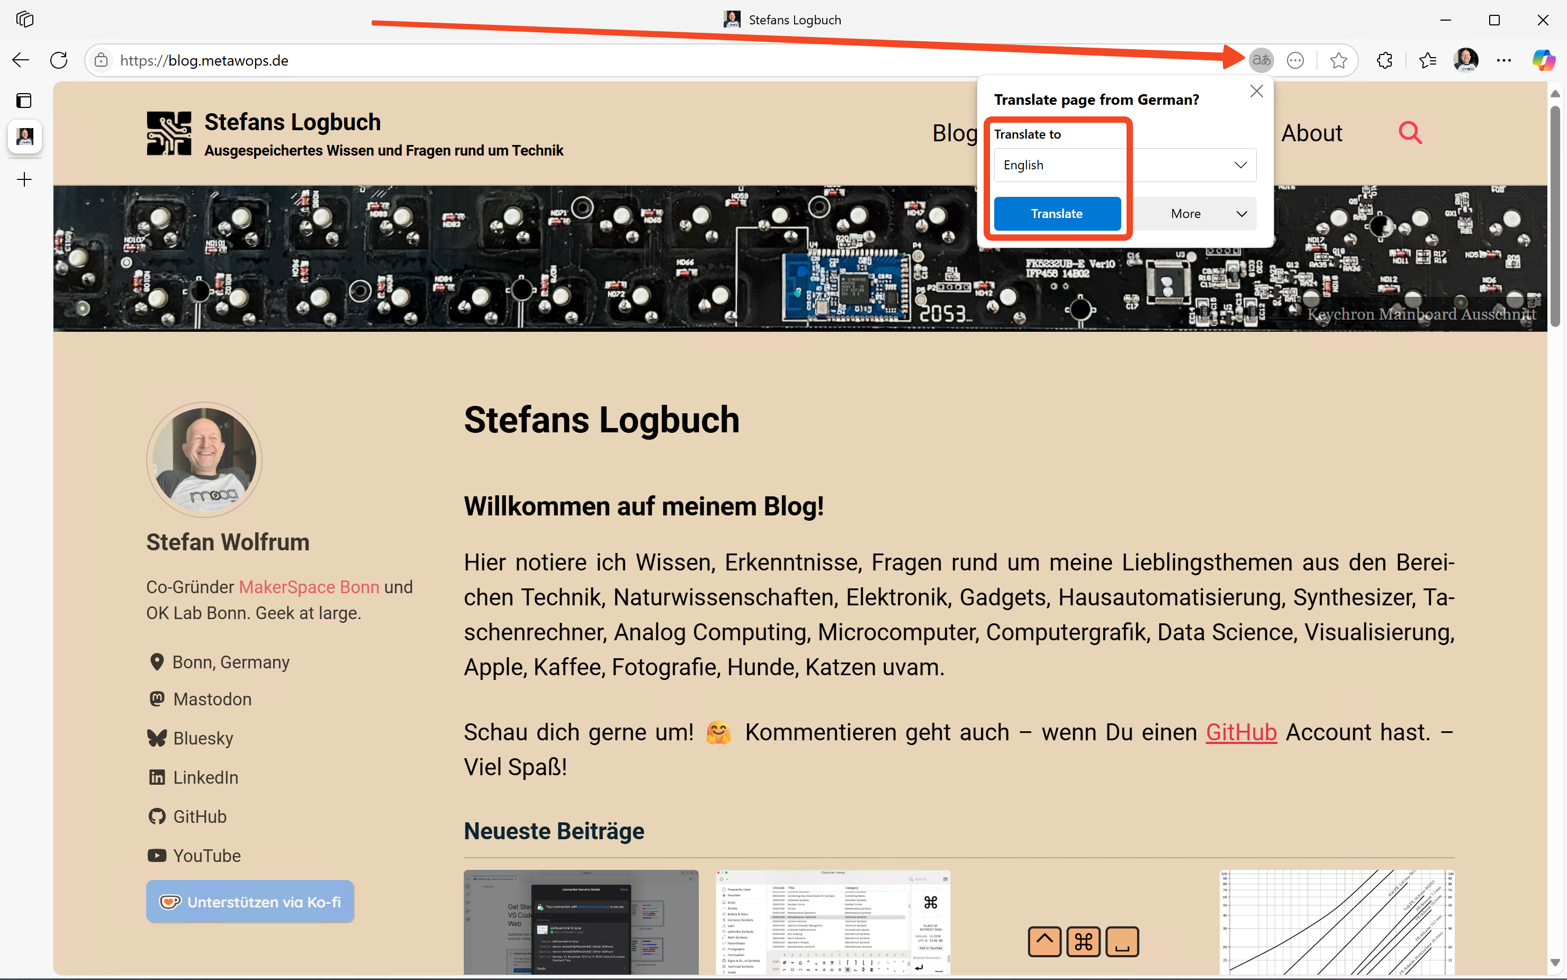Click the Willkommen auf meinem Blog! heading

[643, 506]
